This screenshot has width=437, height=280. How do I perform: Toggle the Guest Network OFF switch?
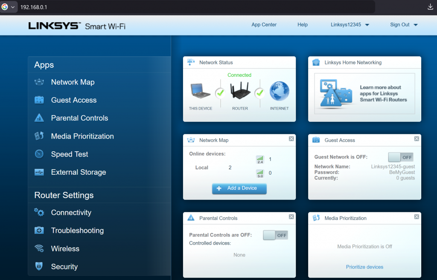pyautogui.click(x=400, y=157)
